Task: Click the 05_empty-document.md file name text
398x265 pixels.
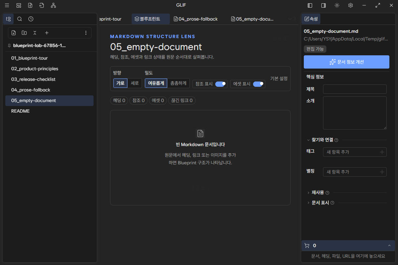Action: point(331,31)
